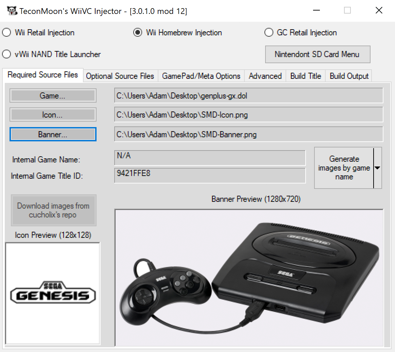The image size is (395, 352).
Task: Switch to Required Source Files tab
Action: 43,75
